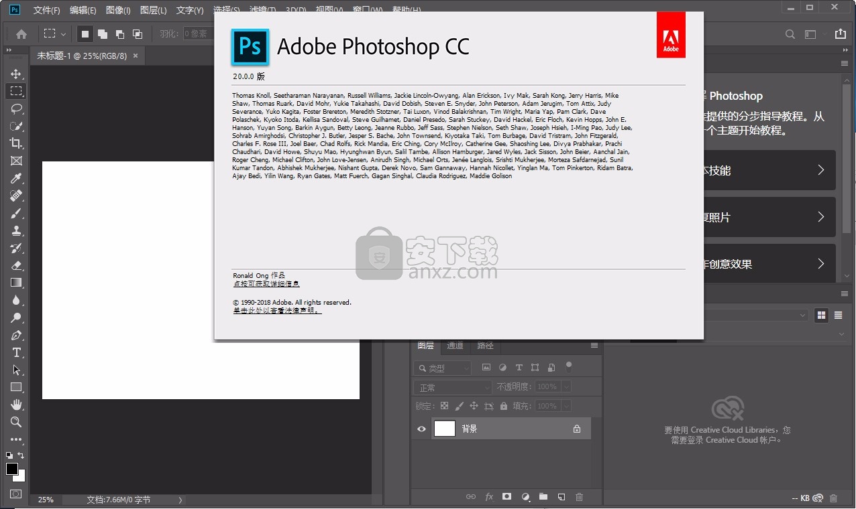Select the Clone Stamp tool
This screenshot has height=509, width=856.
pos(16,230)
